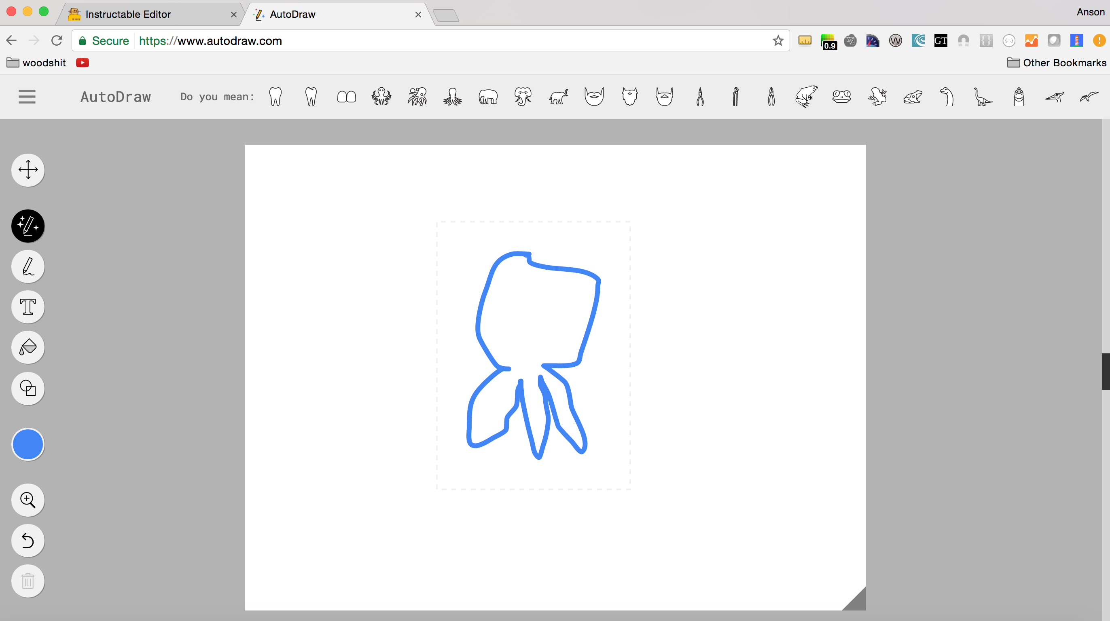This screenshot has height=621, width=1110.
Task: Delete the drawing using the trash icon
Action: click(28, 581)
